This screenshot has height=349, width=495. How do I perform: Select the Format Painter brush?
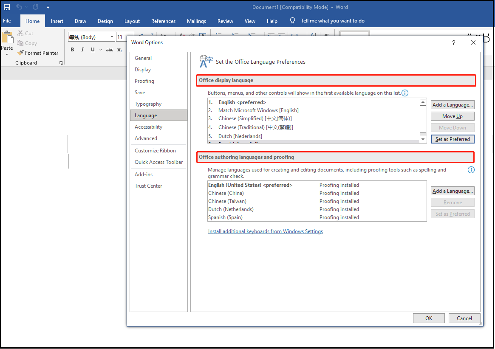tap(37, 53)
